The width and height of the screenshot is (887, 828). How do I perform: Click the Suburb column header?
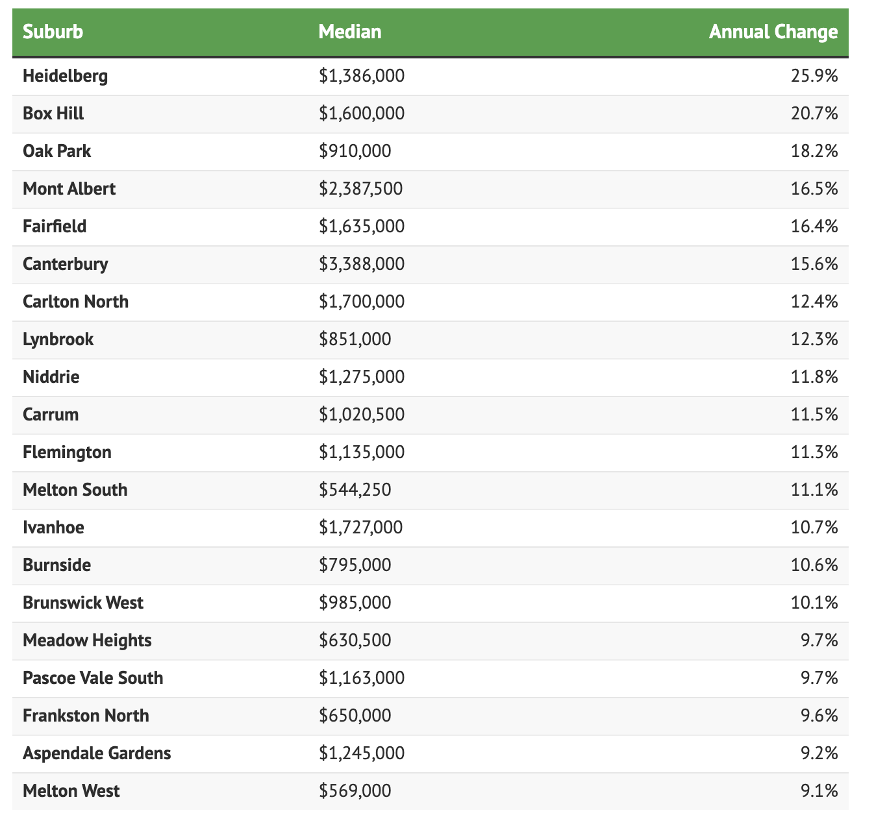tap(53, 32)
